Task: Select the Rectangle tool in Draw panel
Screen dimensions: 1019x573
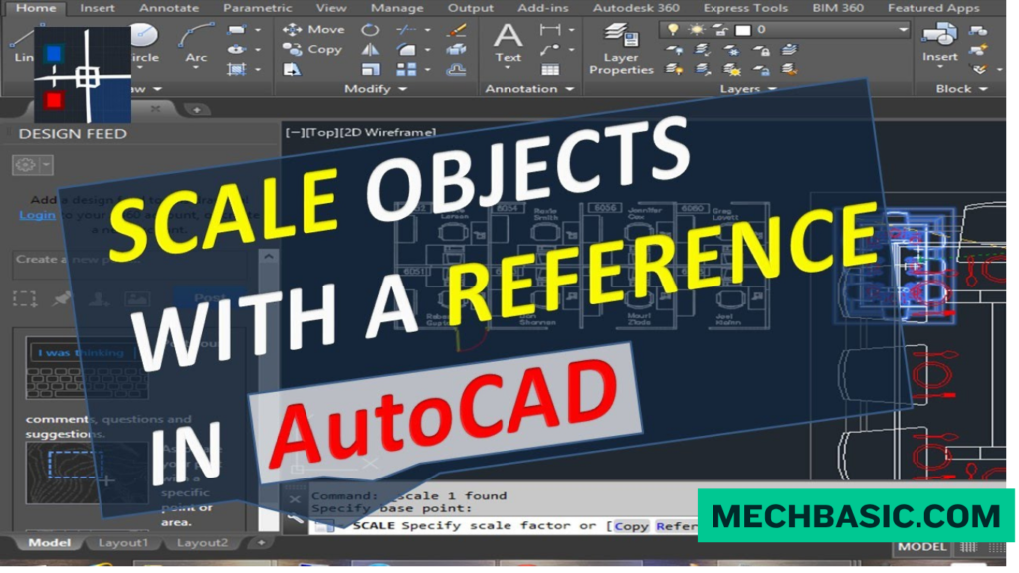Action: 237,29
